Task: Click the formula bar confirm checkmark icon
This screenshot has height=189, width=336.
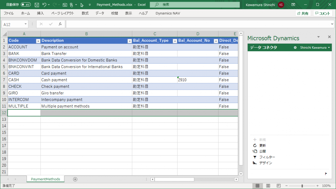Action: [x=51, y=24]
